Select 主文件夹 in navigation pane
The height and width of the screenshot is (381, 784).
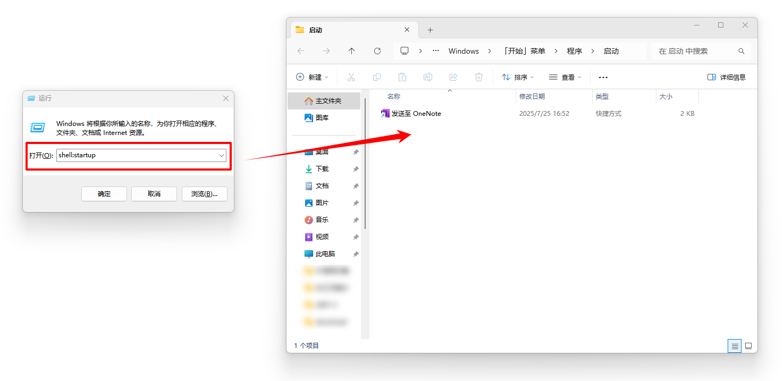324,101
